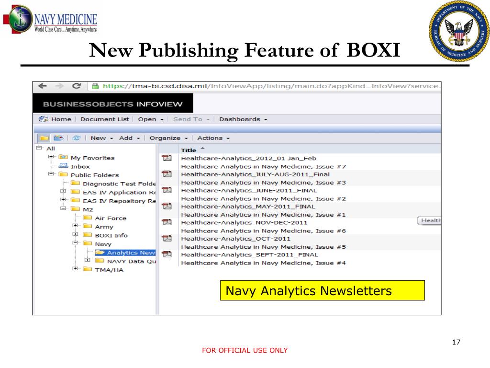
Task: Click the browser back arrow
Action: [43, 86]
